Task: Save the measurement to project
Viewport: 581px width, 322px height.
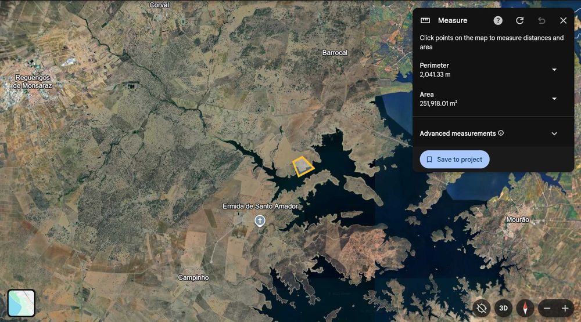Action: [454, 160]
